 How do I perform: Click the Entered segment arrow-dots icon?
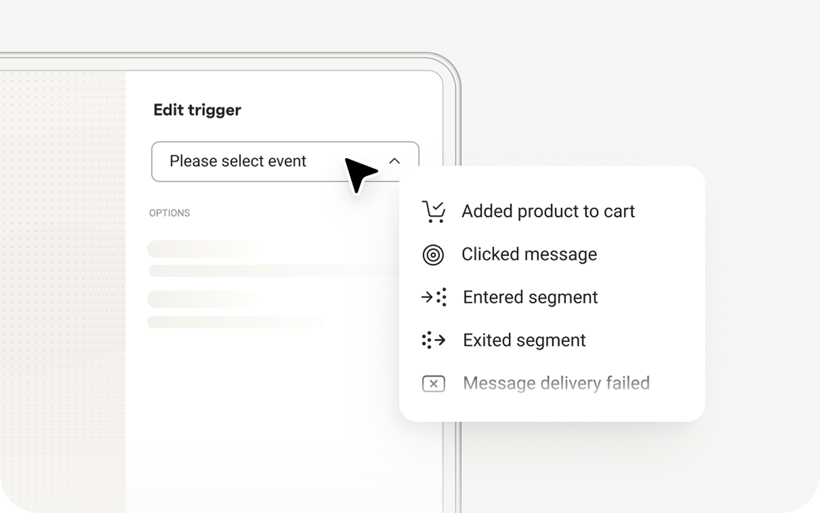coord(433,298)
